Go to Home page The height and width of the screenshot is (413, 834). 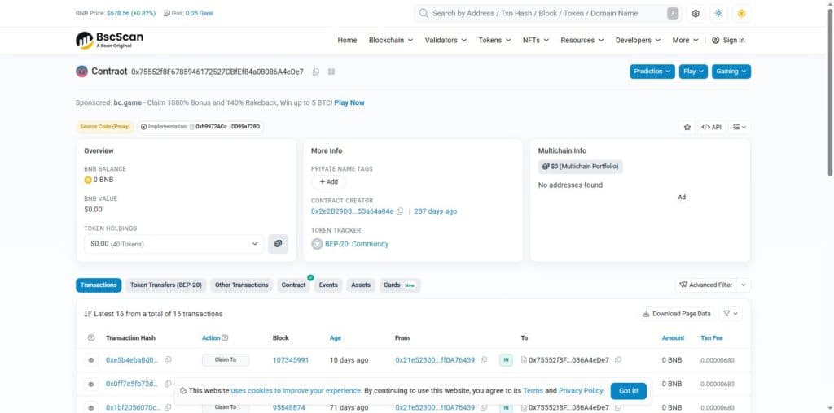point(347,41)
